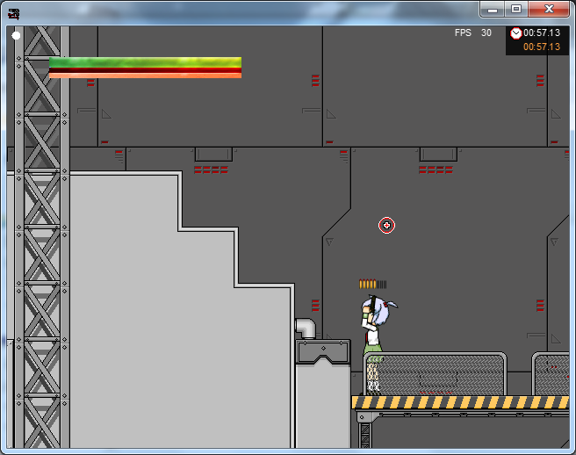
Task: Click the orange timer reading 00:57.13
Action: point(542,47)
